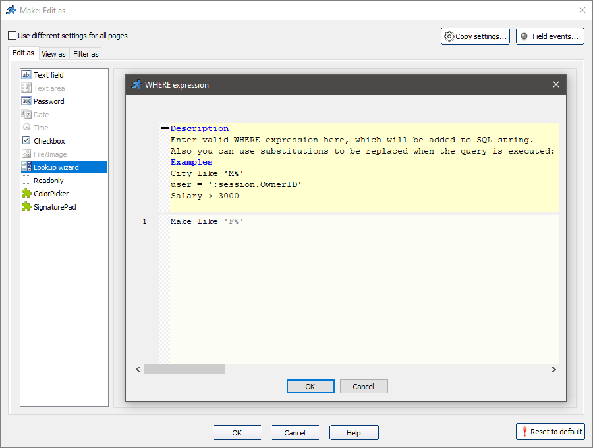
Task: Pick the Checkbox edit type icon
Action: [x=26, y=141]
